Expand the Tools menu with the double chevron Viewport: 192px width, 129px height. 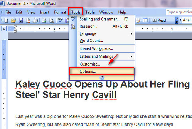(x=102, y=78)
